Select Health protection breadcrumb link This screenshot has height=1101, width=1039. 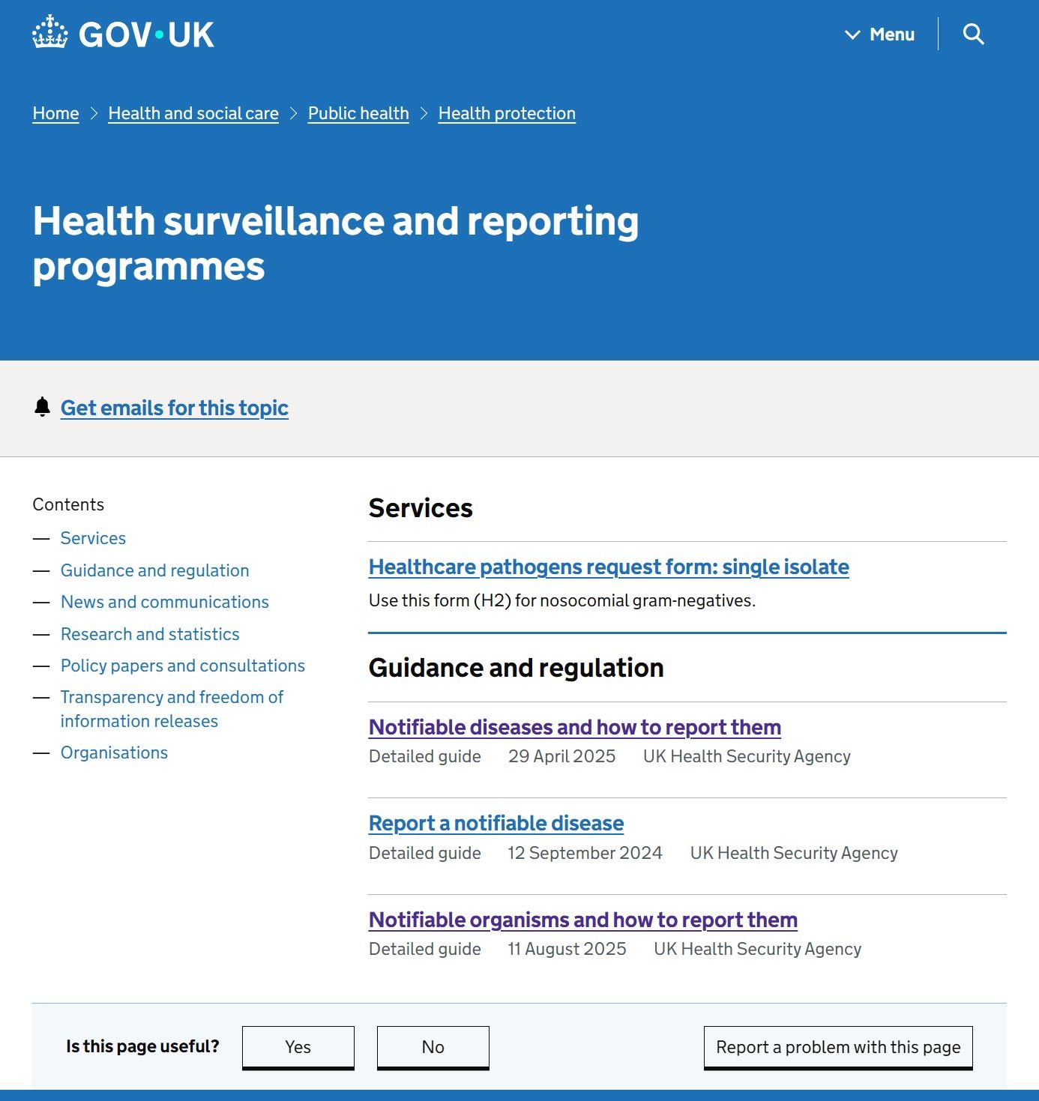tap(507, 113)
